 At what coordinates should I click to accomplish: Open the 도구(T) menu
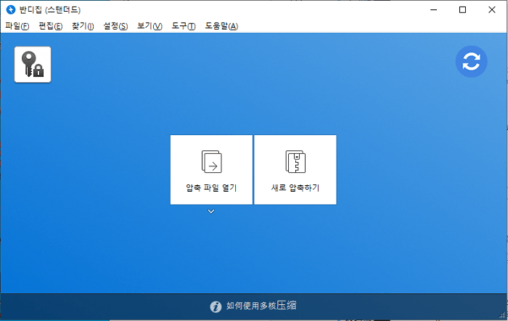pyautogui.click(x=184, y=26)
